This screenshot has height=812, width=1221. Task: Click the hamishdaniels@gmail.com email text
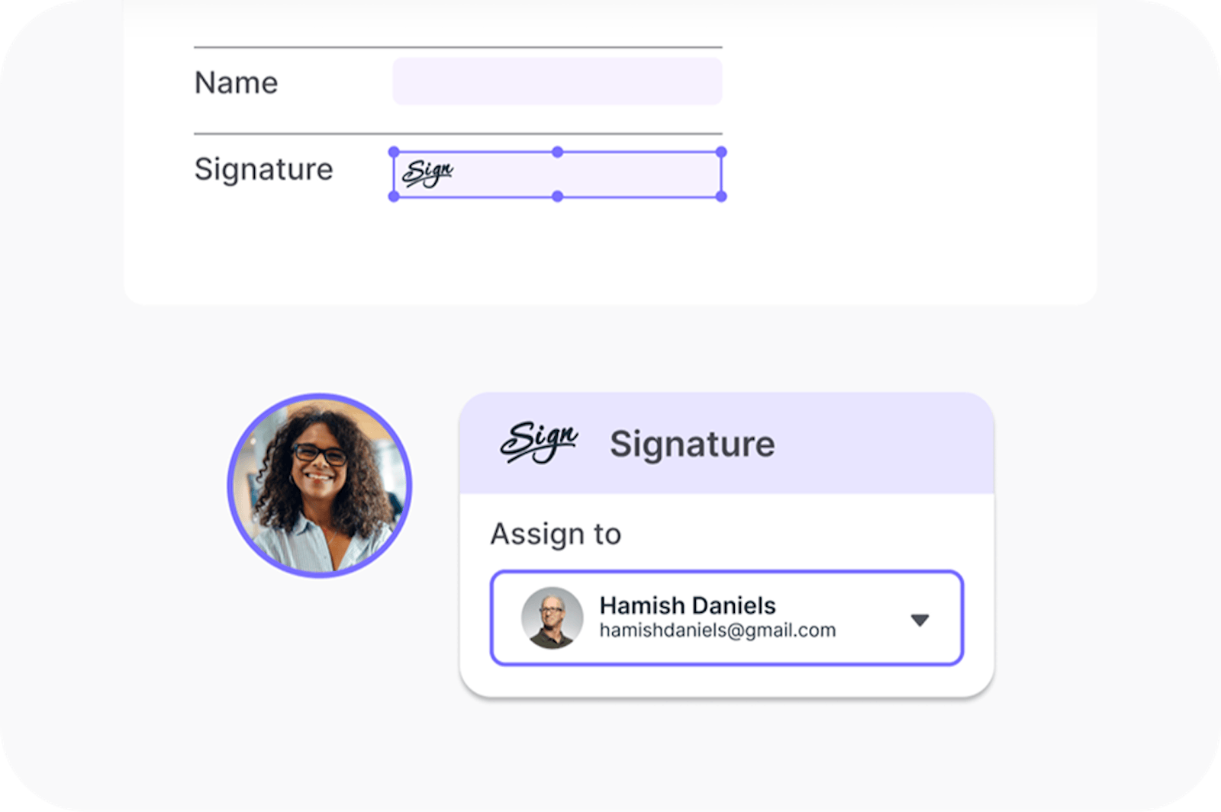pos(717,631)
